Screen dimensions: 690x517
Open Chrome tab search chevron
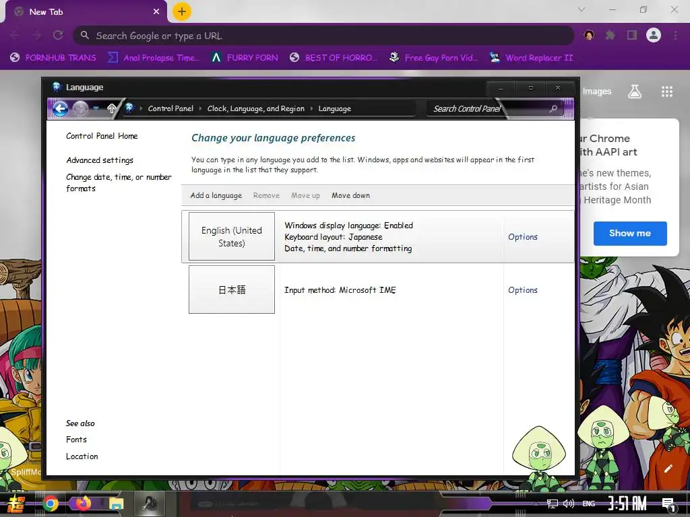pyautogui.click(x=582, y=9)
